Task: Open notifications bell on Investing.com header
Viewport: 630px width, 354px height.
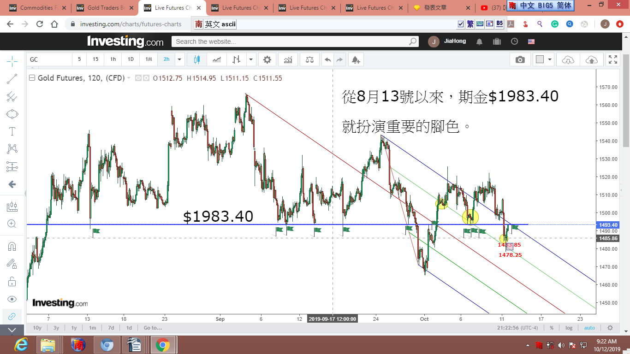Action: [x=479, y=41]
